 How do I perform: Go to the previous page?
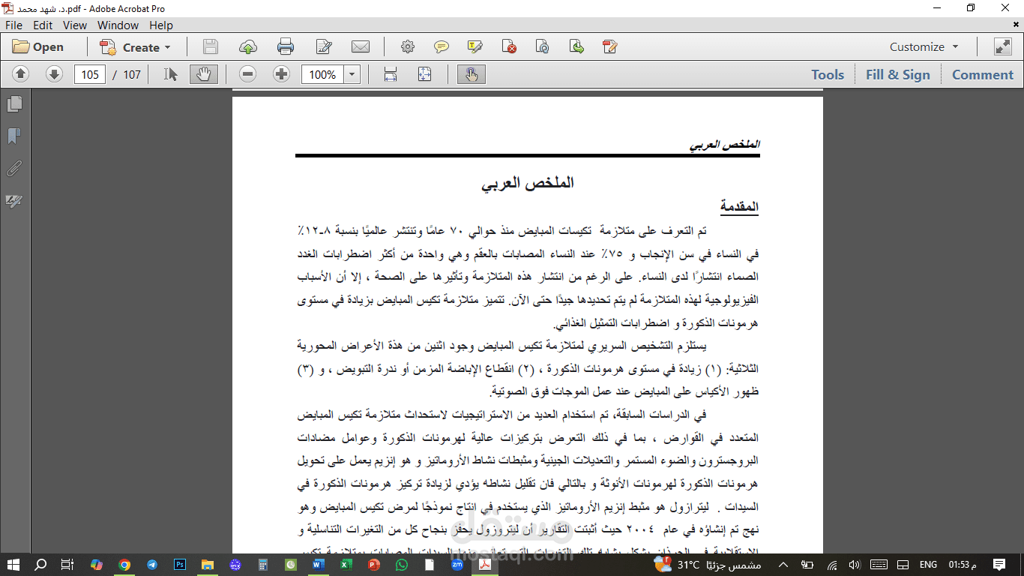tap(21, 74)
